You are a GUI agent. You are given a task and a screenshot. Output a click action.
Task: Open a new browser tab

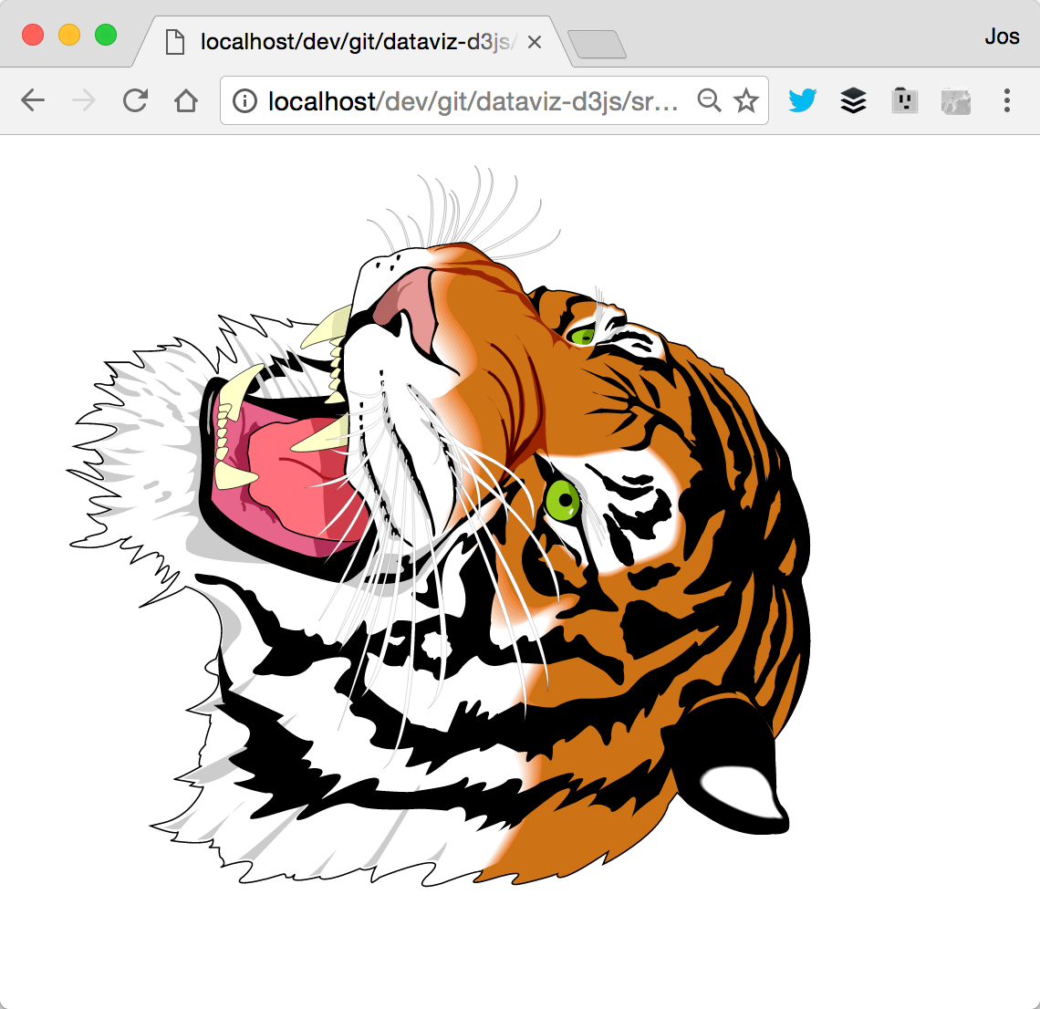click(x=597, y=44)
